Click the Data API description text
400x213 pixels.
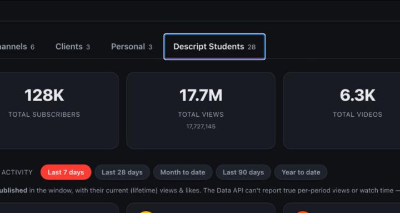tap(200, 191)
